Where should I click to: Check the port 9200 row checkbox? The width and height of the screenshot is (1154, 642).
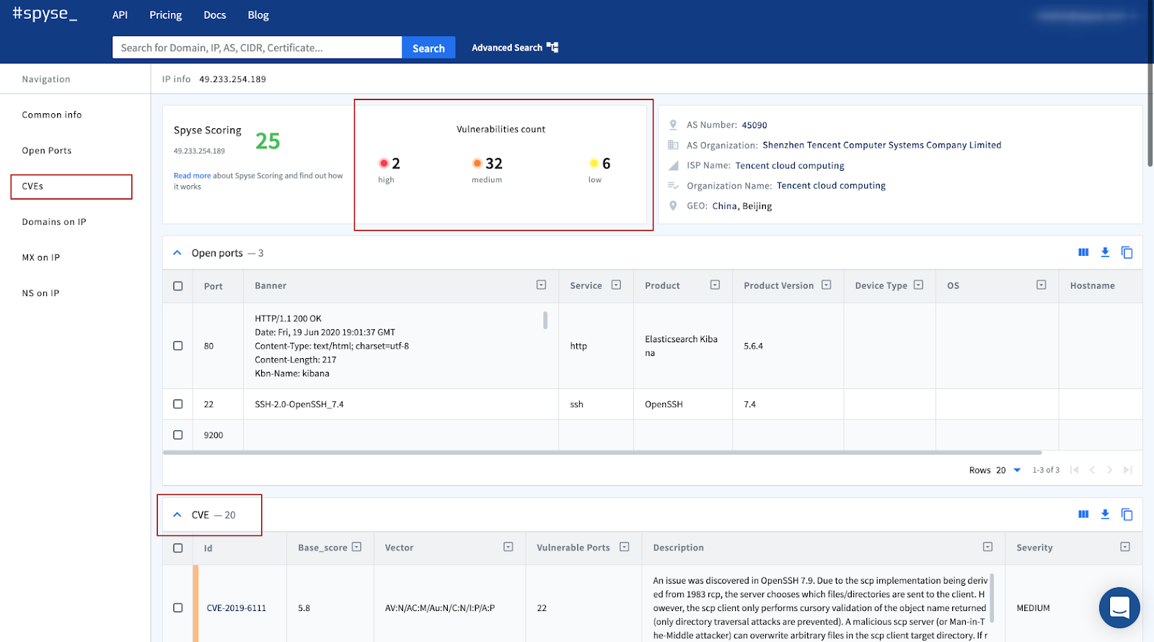point(178,435)
